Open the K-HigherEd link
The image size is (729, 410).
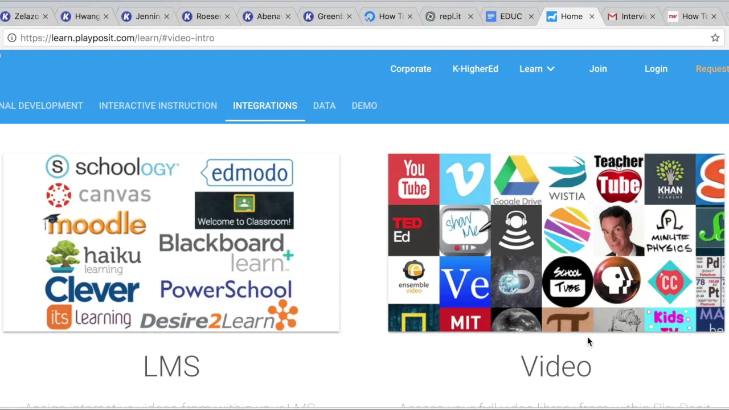click(x=475, y=69)
